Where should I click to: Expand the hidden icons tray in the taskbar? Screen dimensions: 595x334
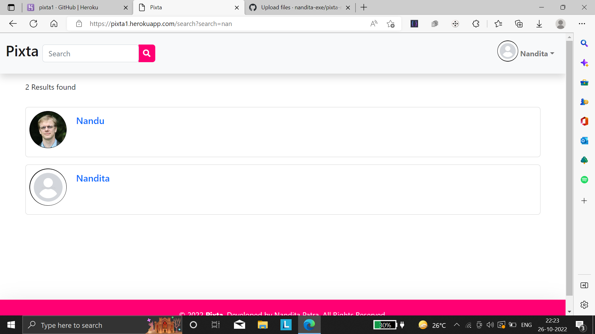click(456, 325)
